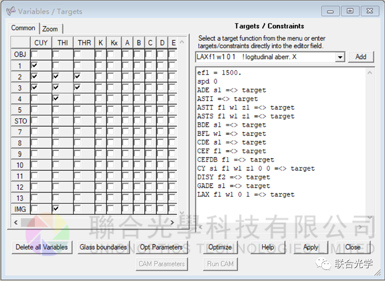
Task: Click the Add button to insert target
Action: (361, 57)
